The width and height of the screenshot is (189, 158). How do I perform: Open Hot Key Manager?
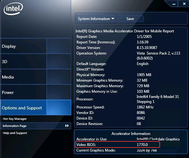click(x=15, y=119)
